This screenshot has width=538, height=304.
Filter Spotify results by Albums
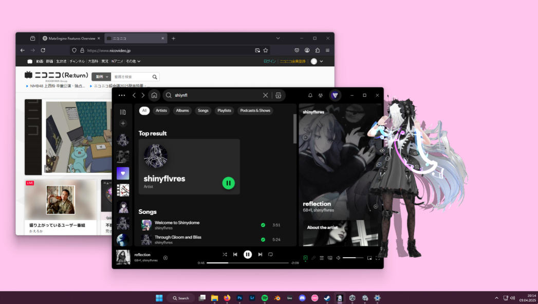[182, 111]
